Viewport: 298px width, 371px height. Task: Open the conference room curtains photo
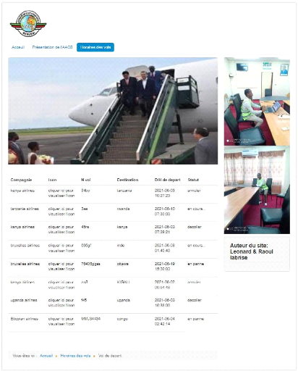pyautogui.click(x=257, y=190)
